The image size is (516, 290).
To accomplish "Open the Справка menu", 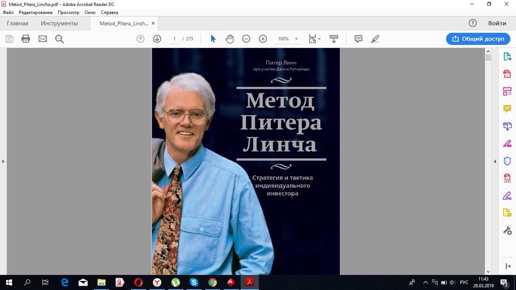I will coord(109,13).
